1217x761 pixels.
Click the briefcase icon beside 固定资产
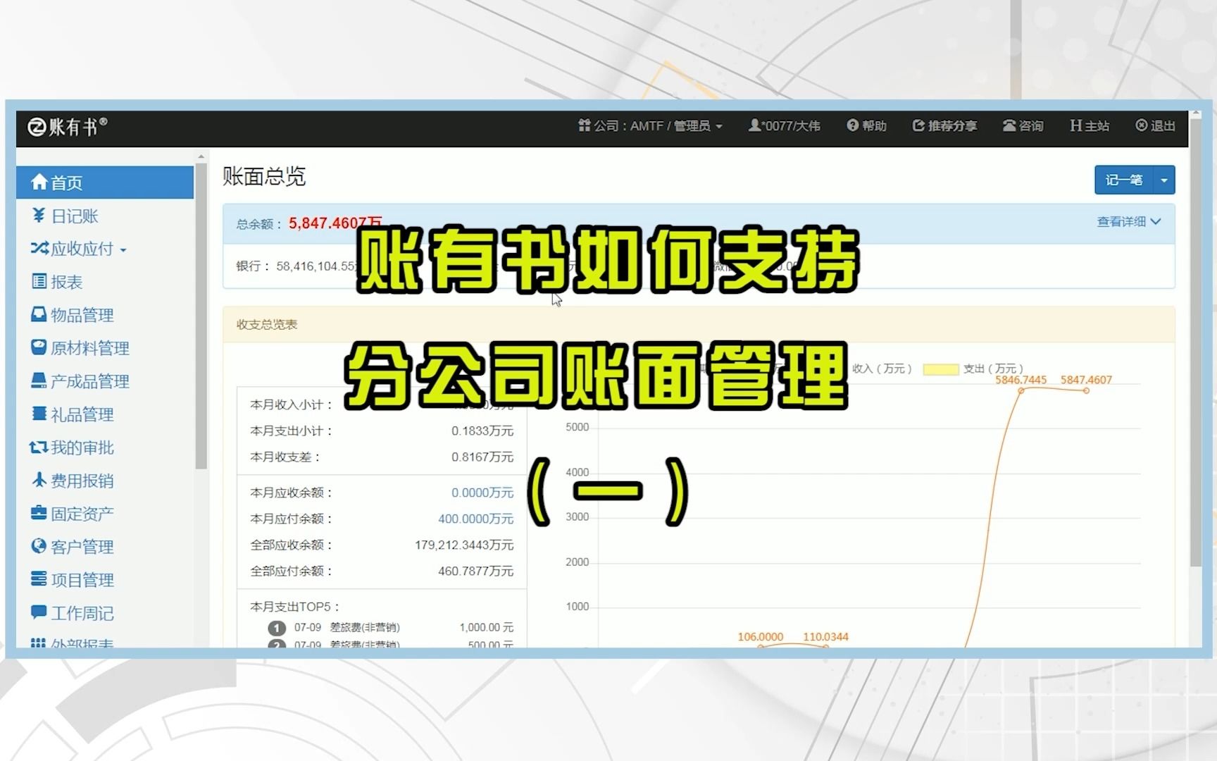[39, 513]
